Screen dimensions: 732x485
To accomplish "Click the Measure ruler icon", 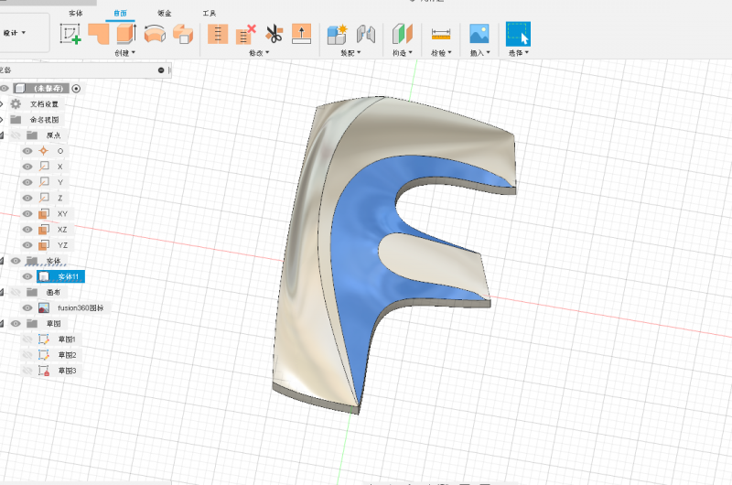I will (441, 34).
